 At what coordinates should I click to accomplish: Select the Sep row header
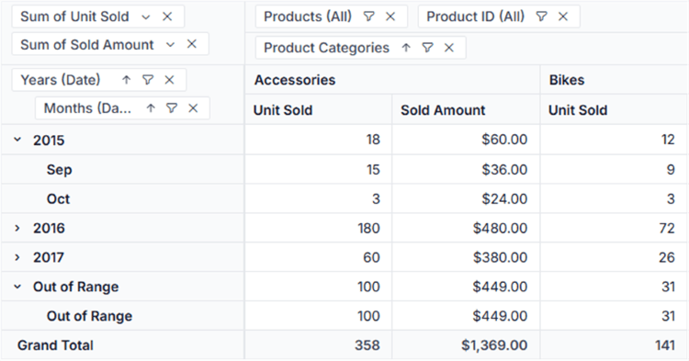click(x=122, y=170)
